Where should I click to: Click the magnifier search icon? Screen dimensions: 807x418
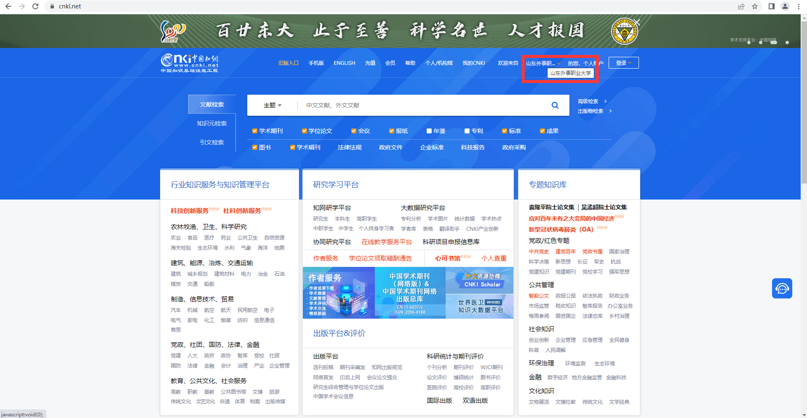click(555, 105)
